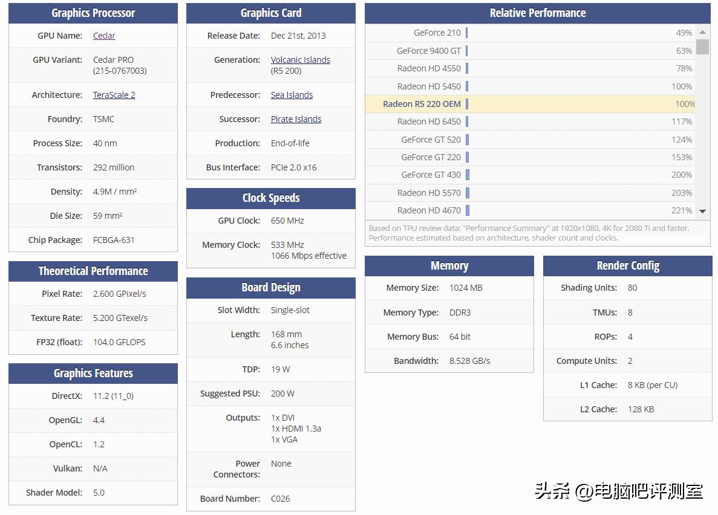Click the Graphics Processor section header
Image resolution: width=718 pixels, height=515 pixels.
pos(93,13)
